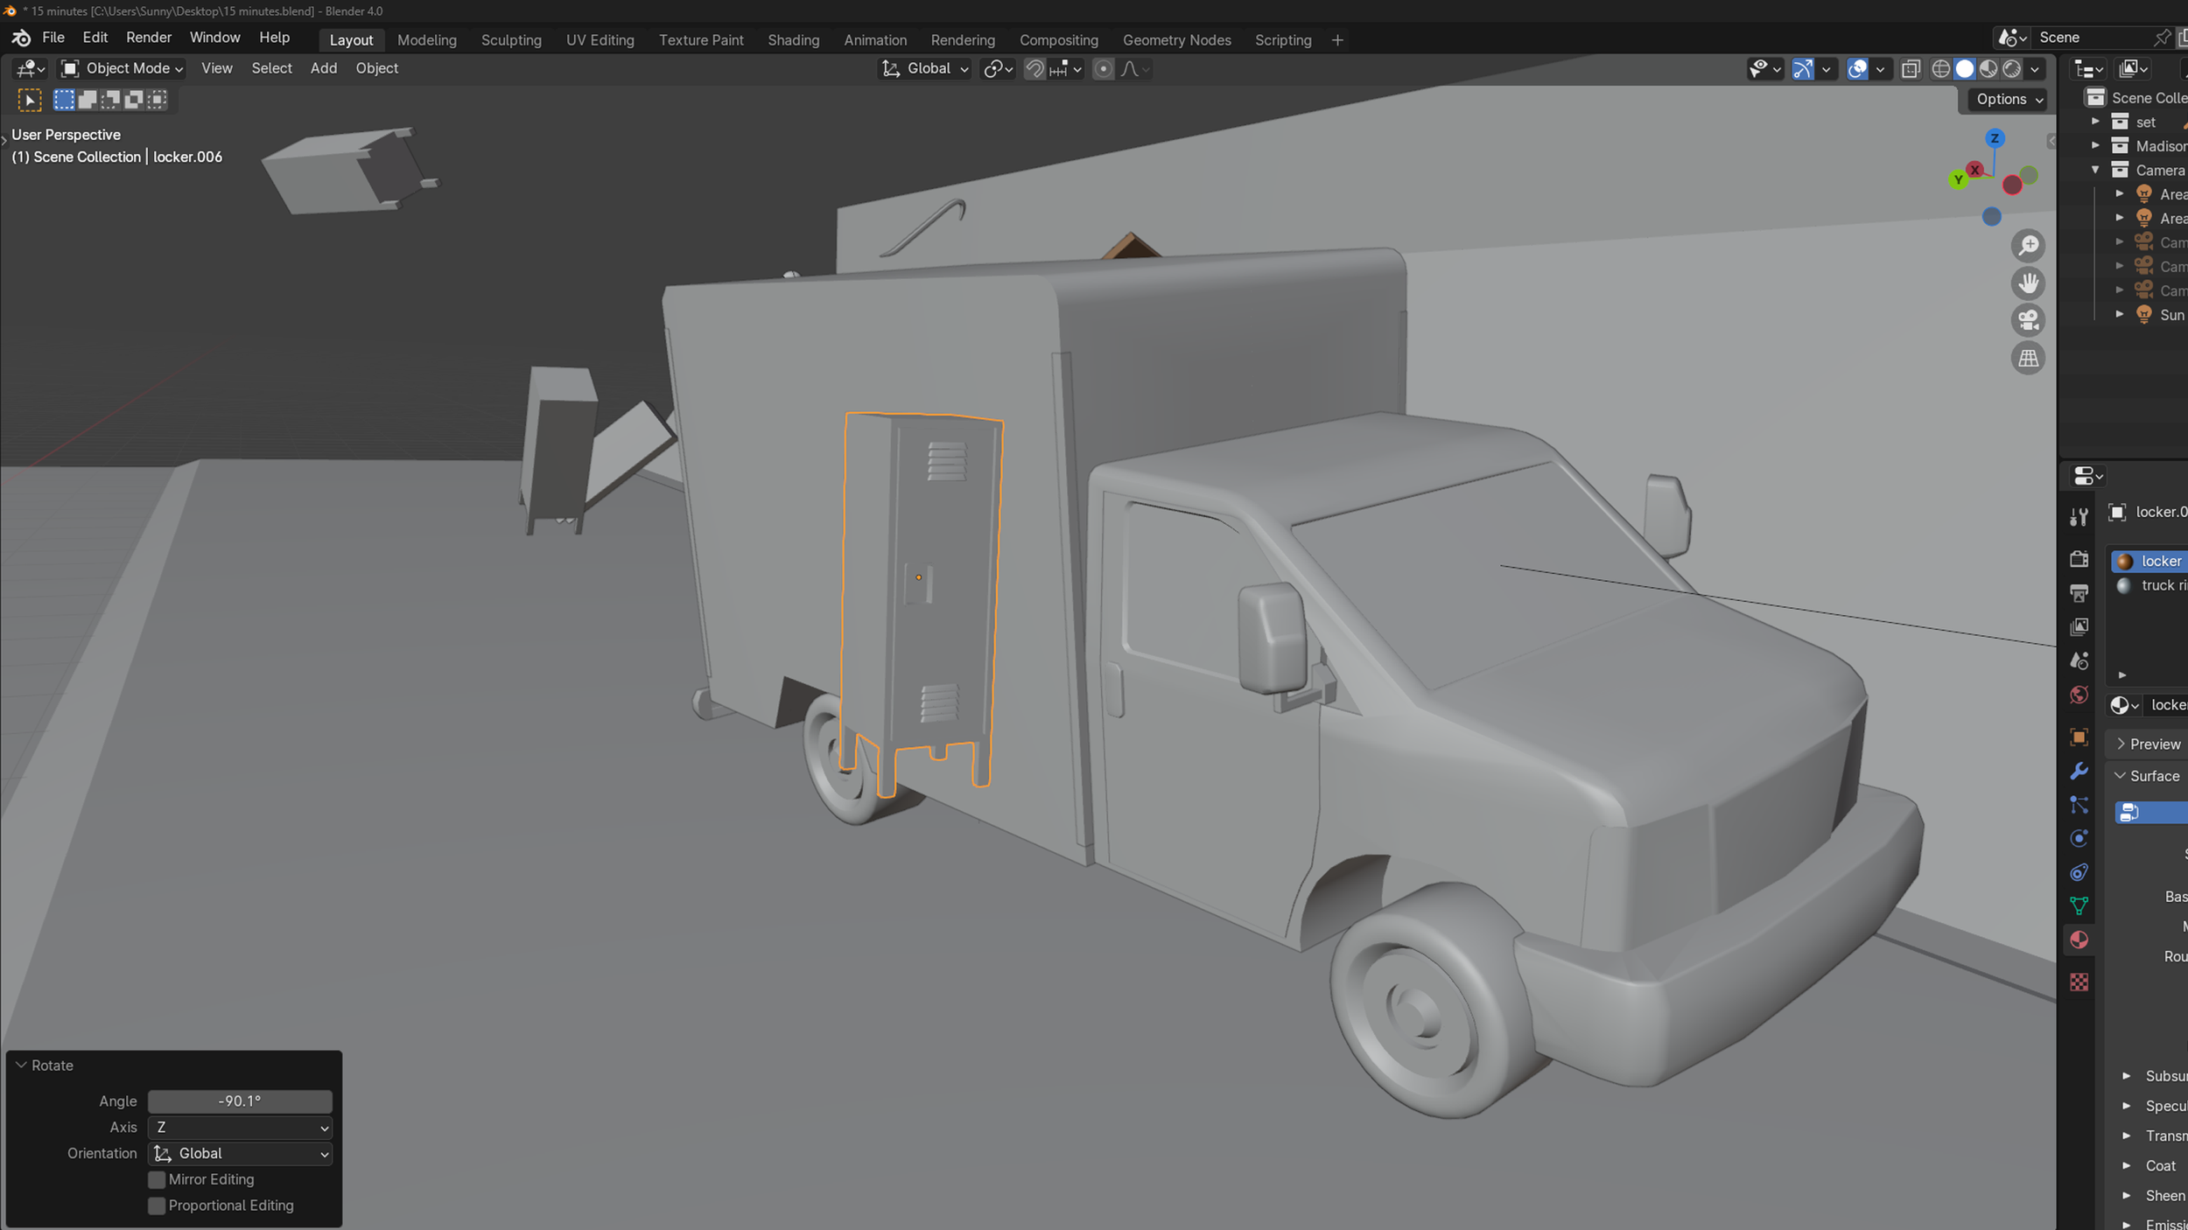Open the Object Mode dropdown

click(x=123, y=68)
